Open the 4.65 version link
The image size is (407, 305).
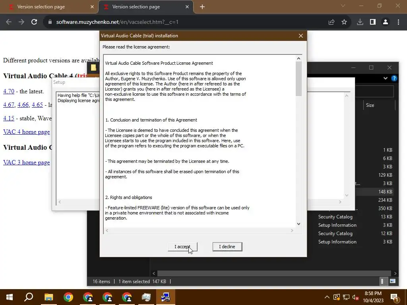[x=37, y=105]
